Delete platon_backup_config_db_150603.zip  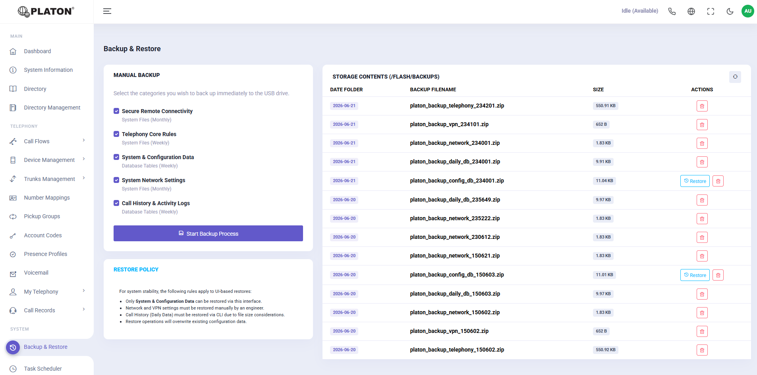(x=718, y=275)
